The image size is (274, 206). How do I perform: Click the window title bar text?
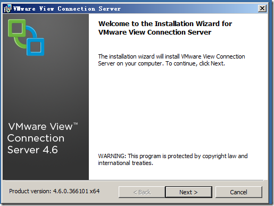[x=67, y=9]
